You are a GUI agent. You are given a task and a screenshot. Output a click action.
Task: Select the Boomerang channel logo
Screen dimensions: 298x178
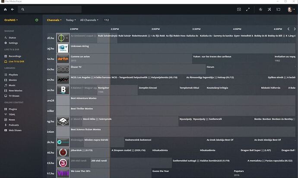[63, 121]
